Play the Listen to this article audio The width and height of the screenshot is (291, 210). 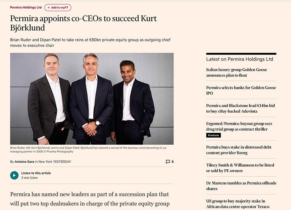[x=14, y=175]
